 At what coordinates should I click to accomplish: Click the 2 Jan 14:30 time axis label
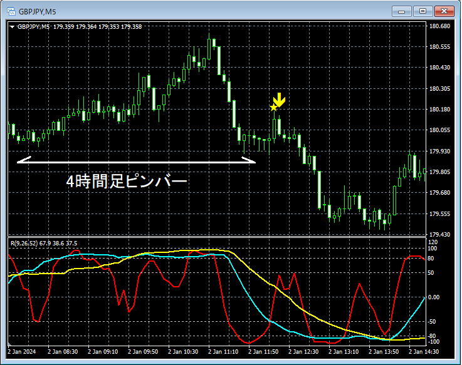[424, 352]
